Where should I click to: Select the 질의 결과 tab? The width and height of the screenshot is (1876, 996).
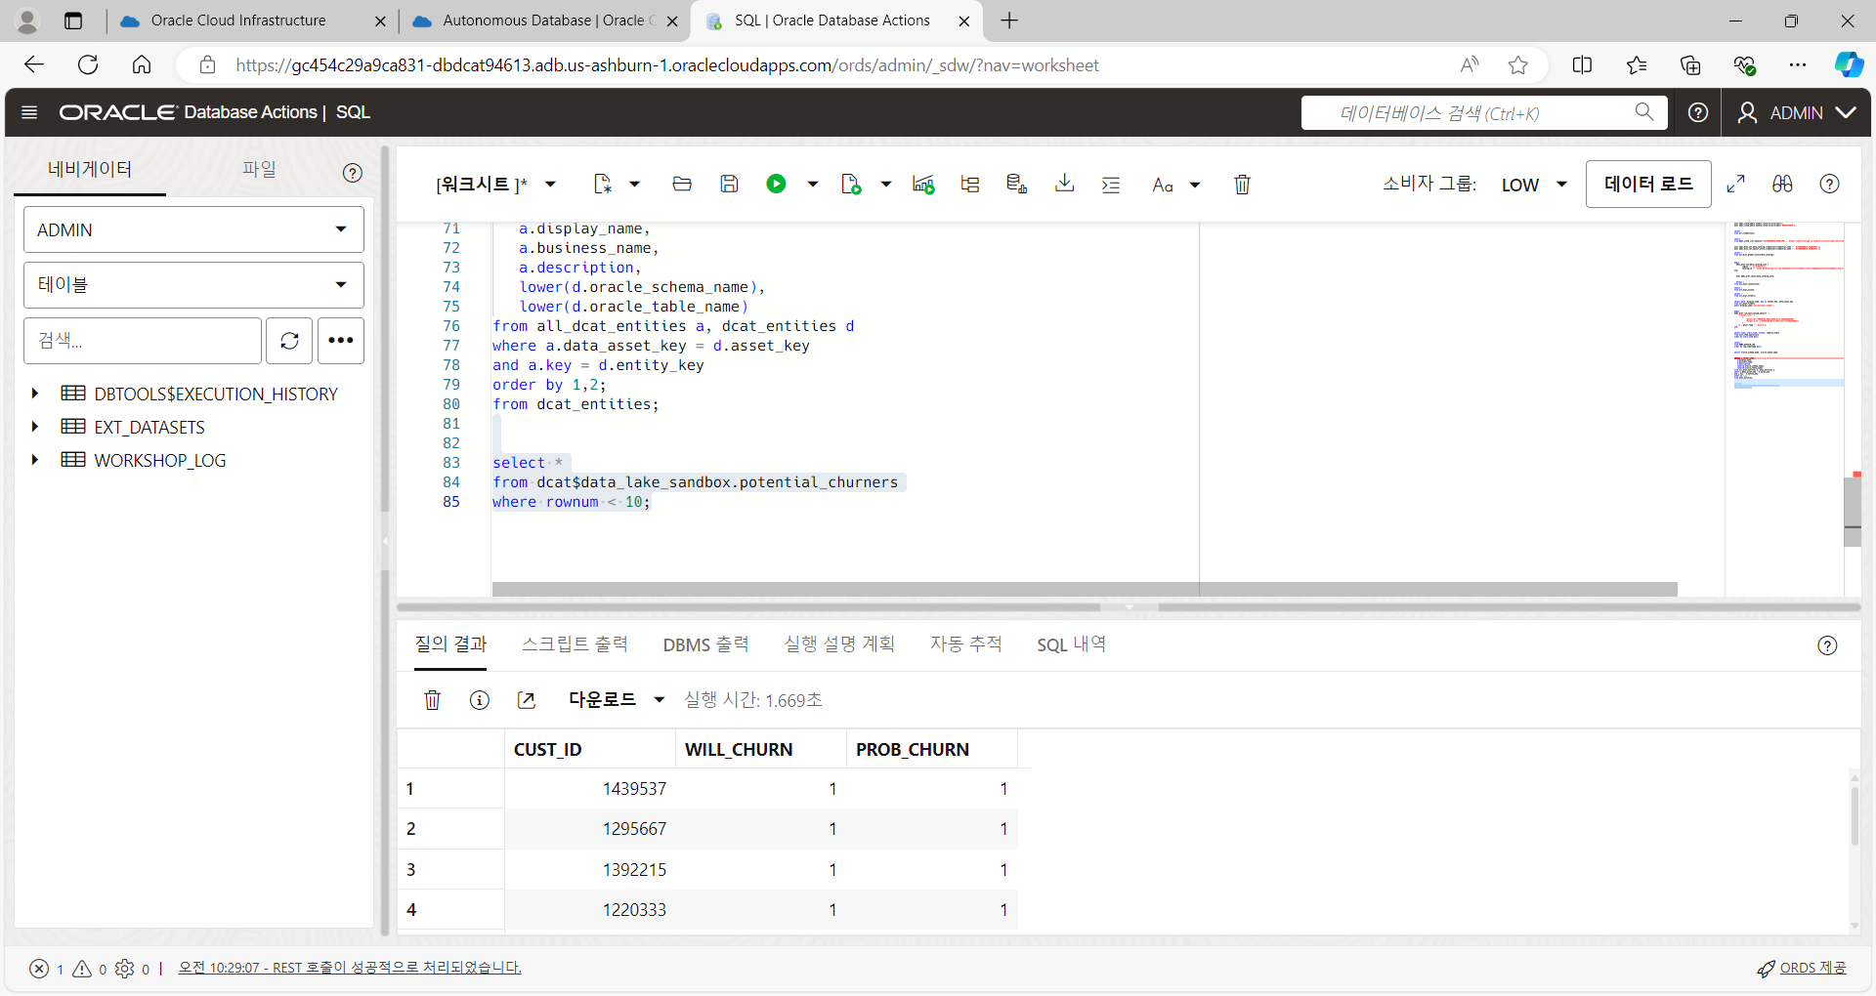450,644
